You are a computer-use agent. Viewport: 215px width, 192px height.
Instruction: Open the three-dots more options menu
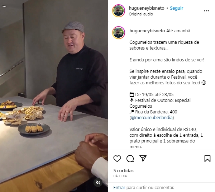207,11
